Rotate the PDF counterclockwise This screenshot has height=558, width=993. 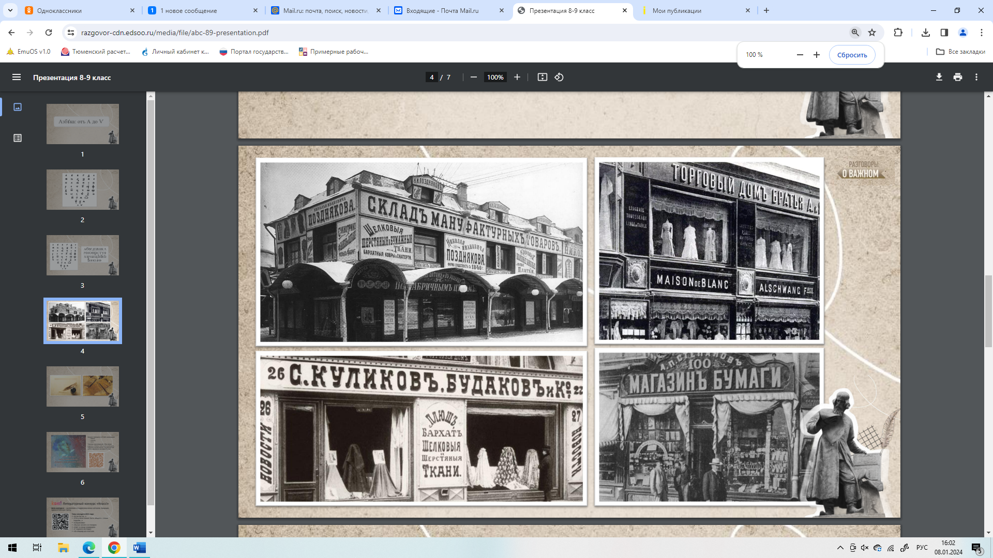tap(559, 77)
